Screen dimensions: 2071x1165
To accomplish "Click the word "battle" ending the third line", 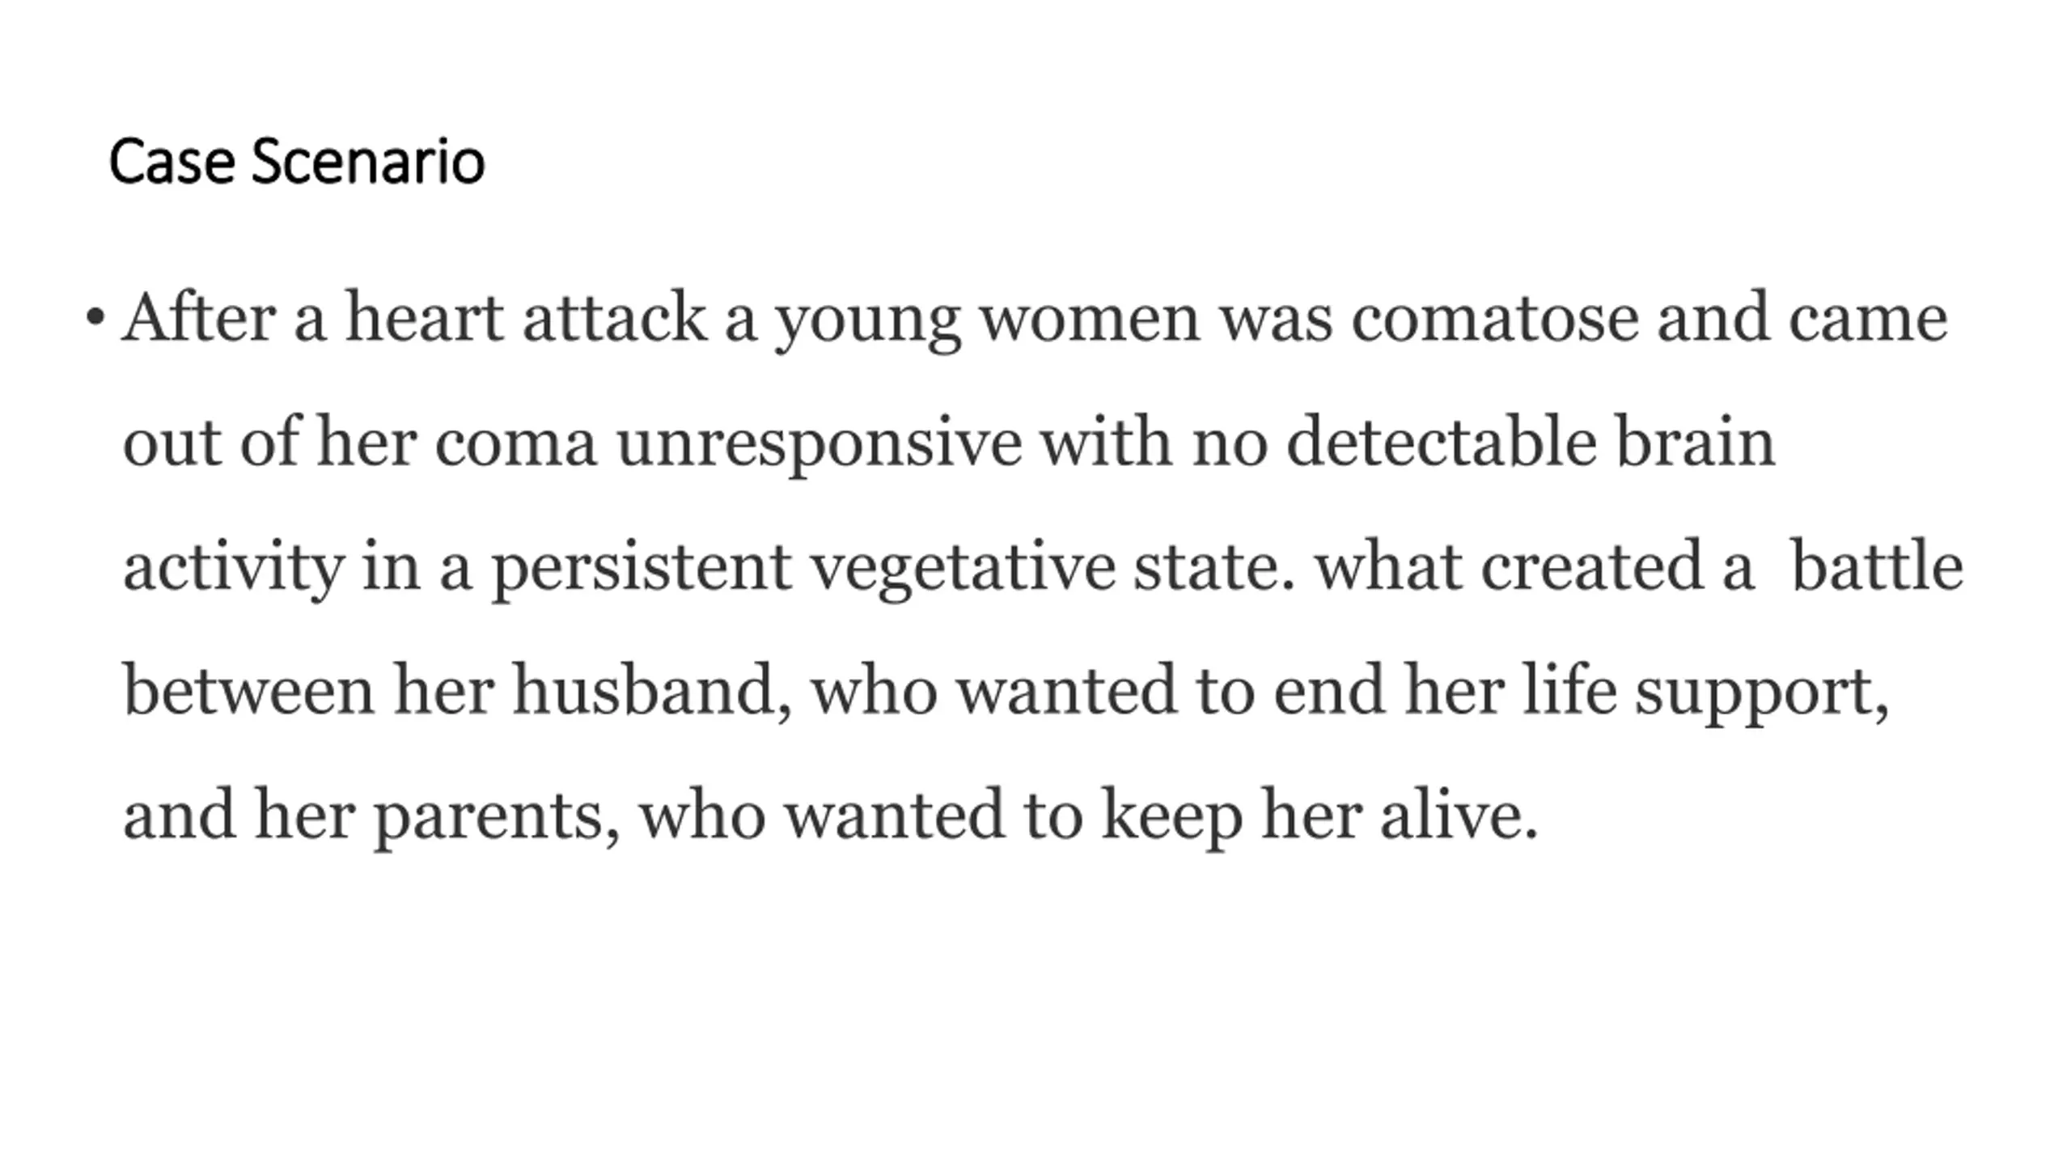I will coord(1877,566).
